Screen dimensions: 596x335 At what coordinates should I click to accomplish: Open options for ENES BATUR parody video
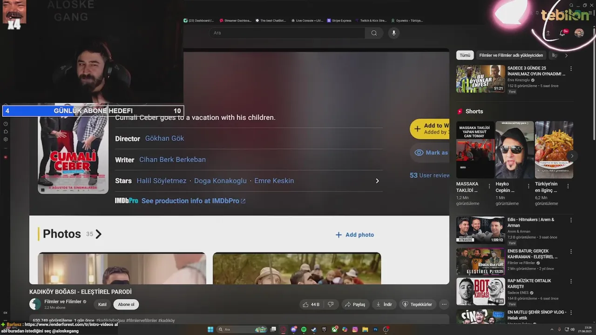click(x=571, y=252)
